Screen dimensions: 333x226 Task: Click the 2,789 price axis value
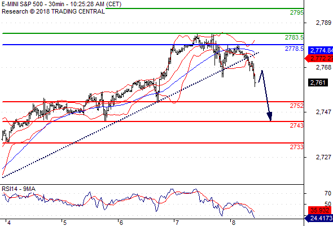(323, 23)
